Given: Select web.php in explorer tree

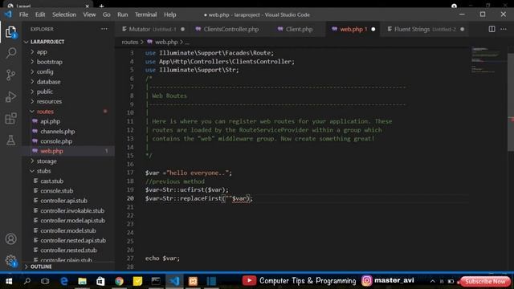Looking at the screenshot, I should pyautogui.click(x=68, y=151).
